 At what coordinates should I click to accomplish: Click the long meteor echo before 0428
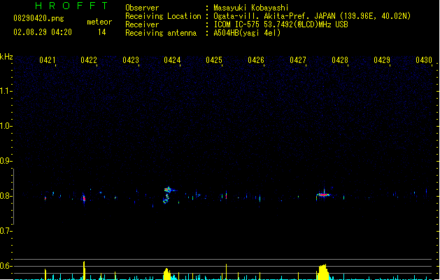(x=323, y=195)
